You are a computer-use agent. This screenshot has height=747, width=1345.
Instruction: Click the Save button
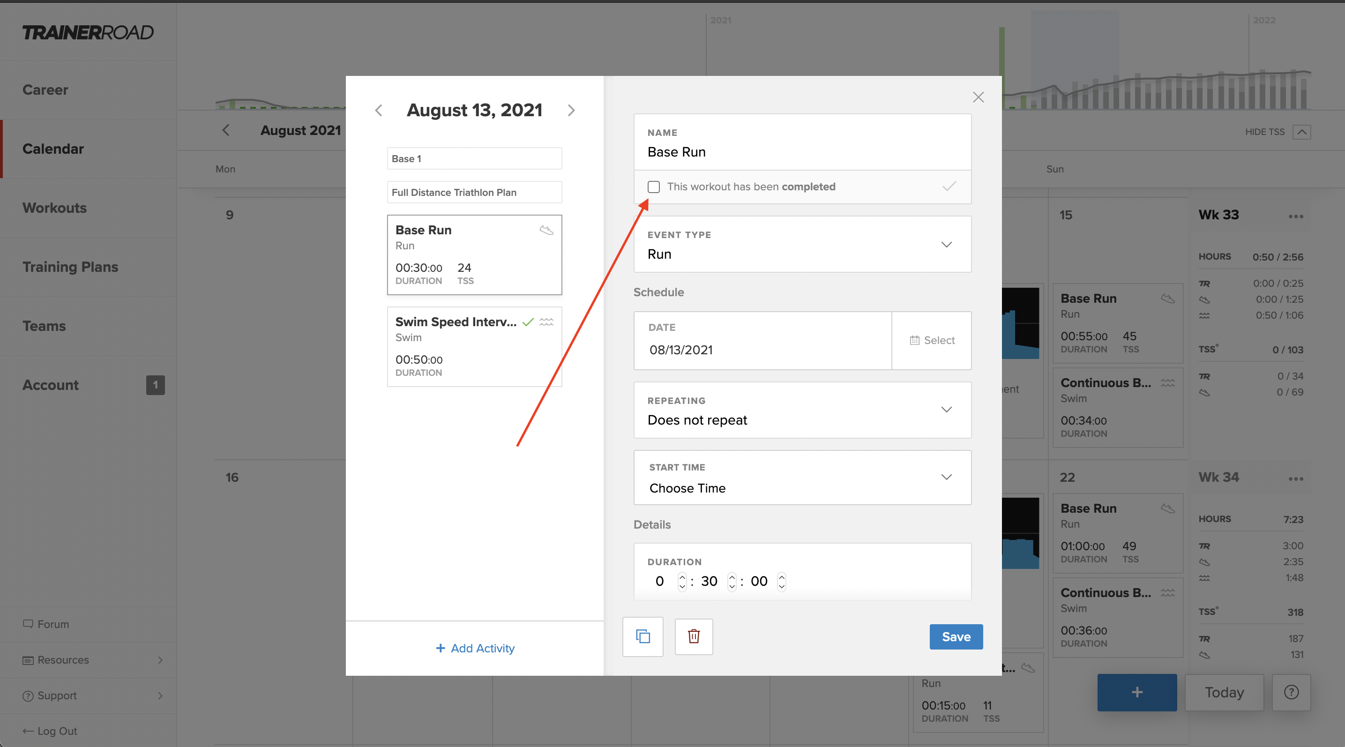click(956, 637)
